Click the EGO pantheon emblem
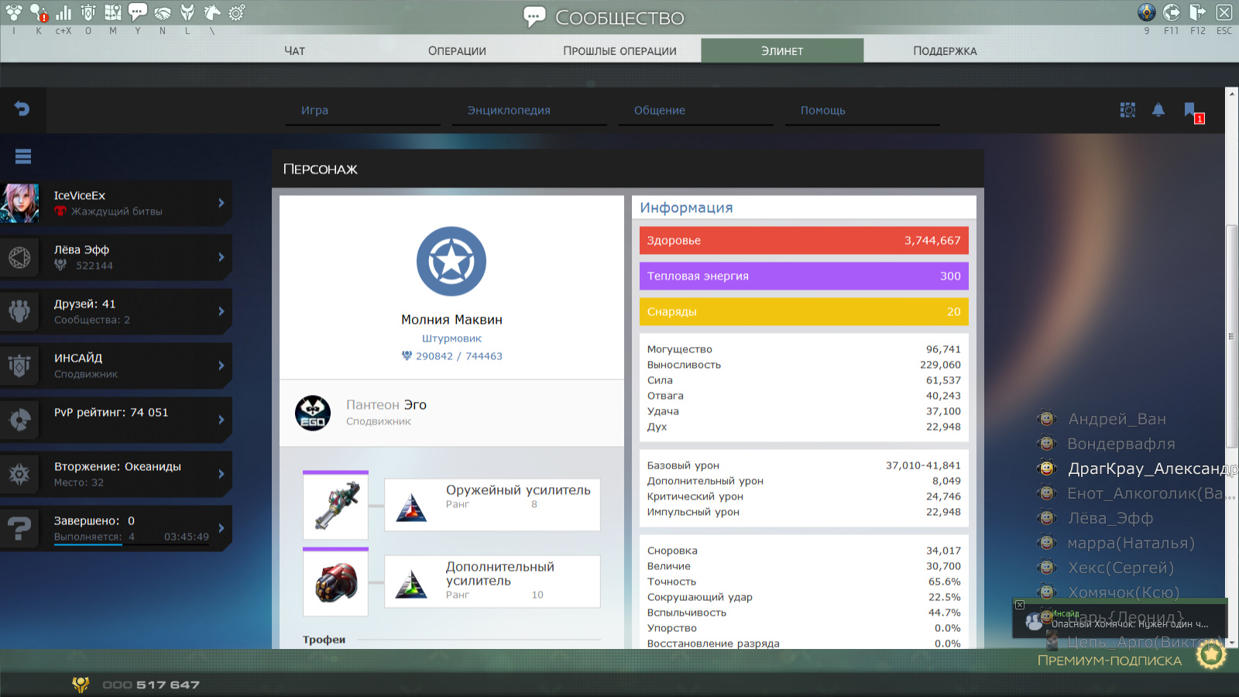This screenshot has height=697, width=1239. 313,413
